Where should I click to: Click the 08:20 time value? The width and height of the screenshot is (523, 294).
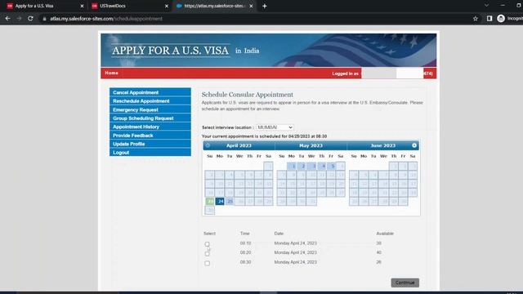(x=245, y=252)
